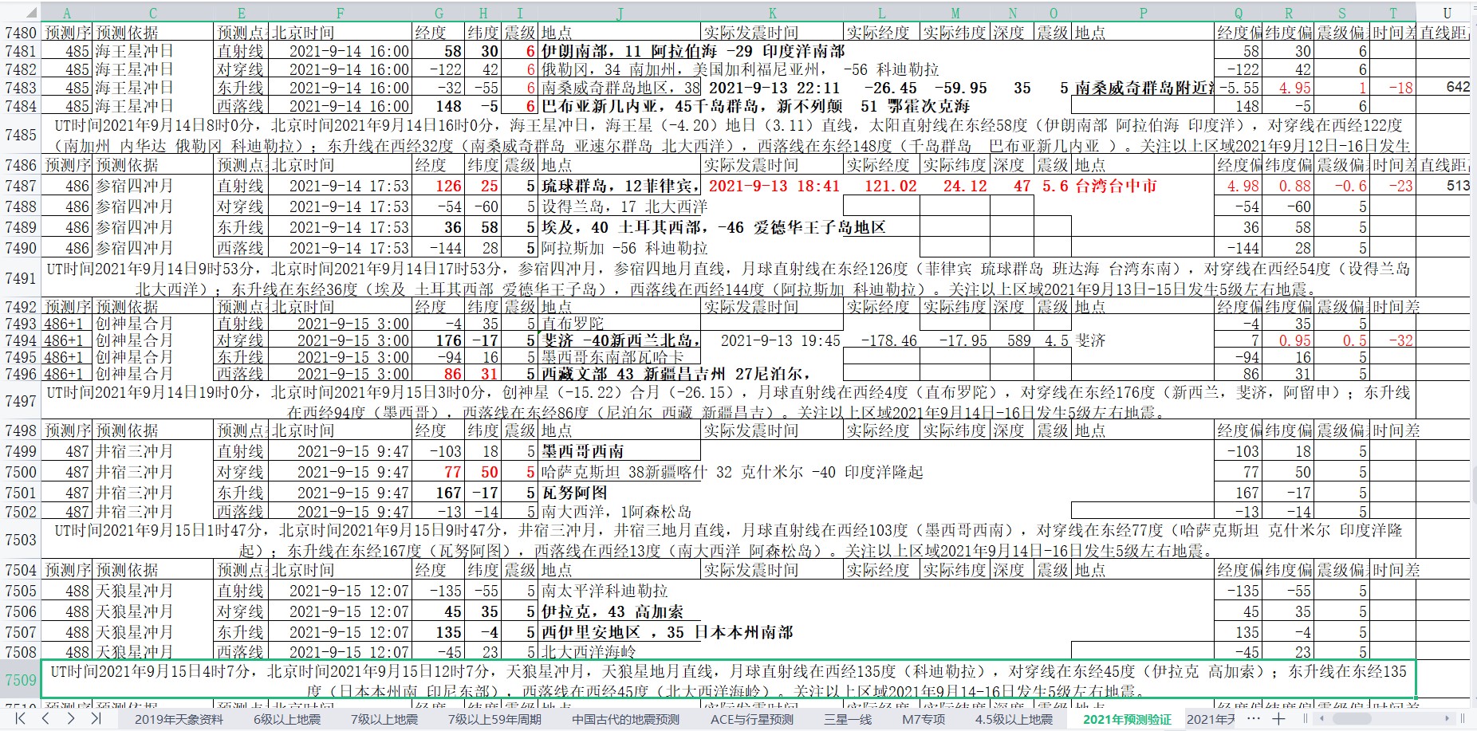Click 天狼星冲月 cell in row 7506
The width and height of the screenshot is (1477, 731).
[153, 611]
